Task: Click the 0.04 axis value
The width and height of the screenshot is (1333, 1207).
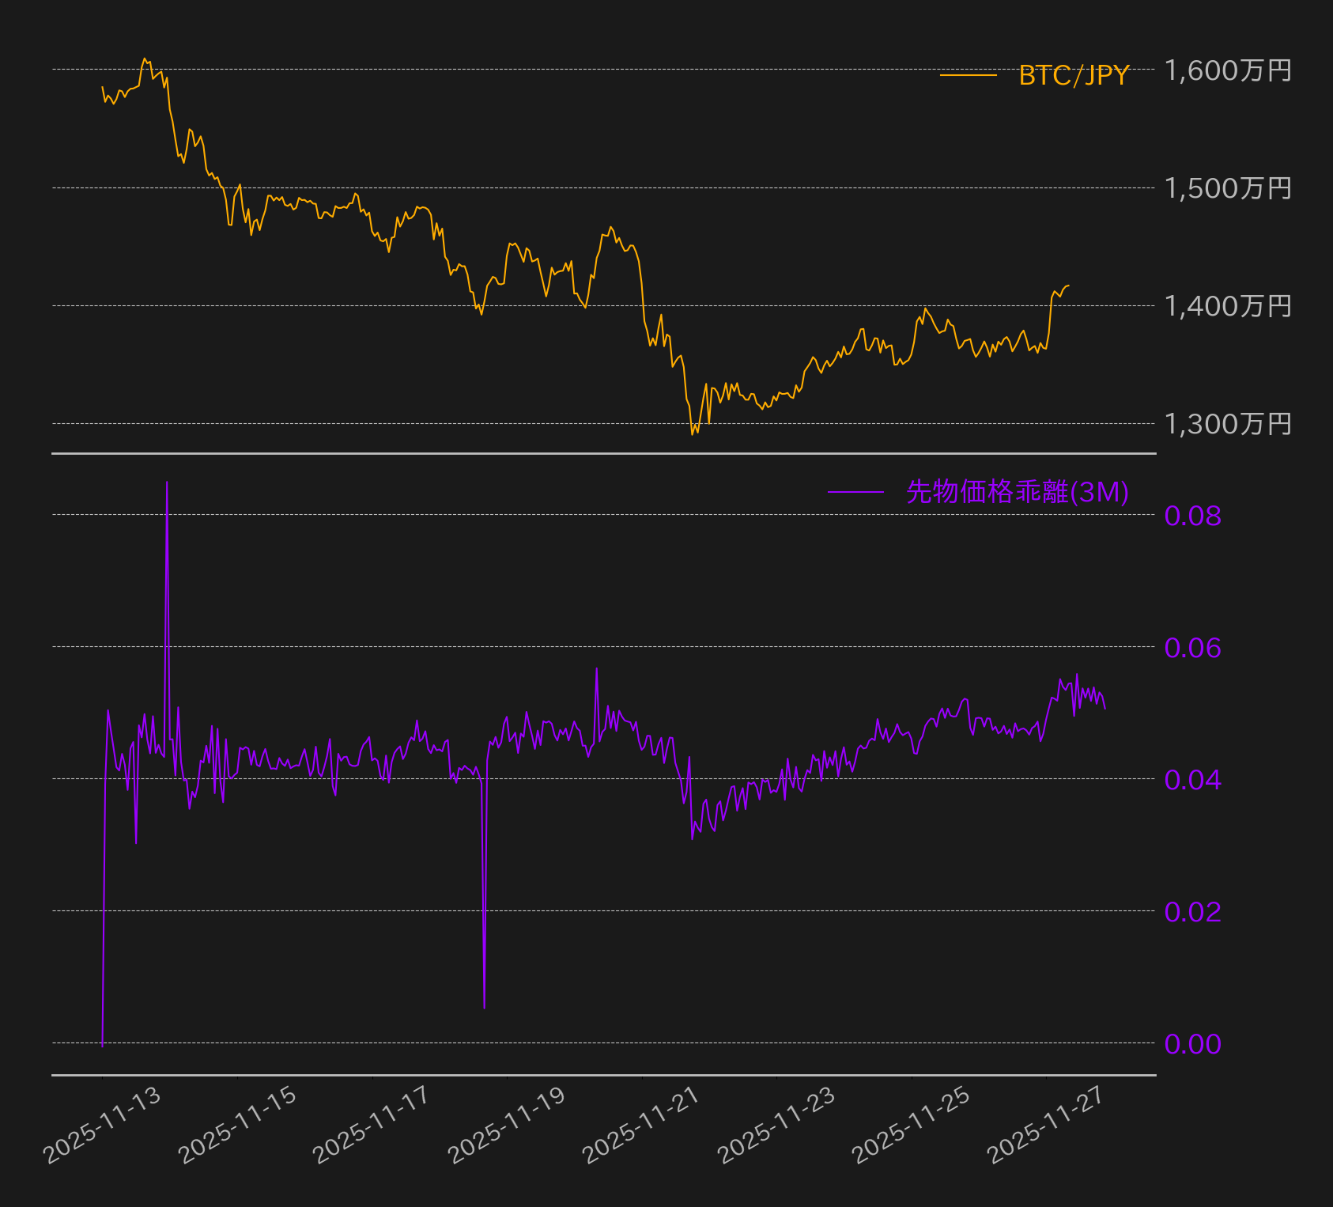Action: 1193,780
